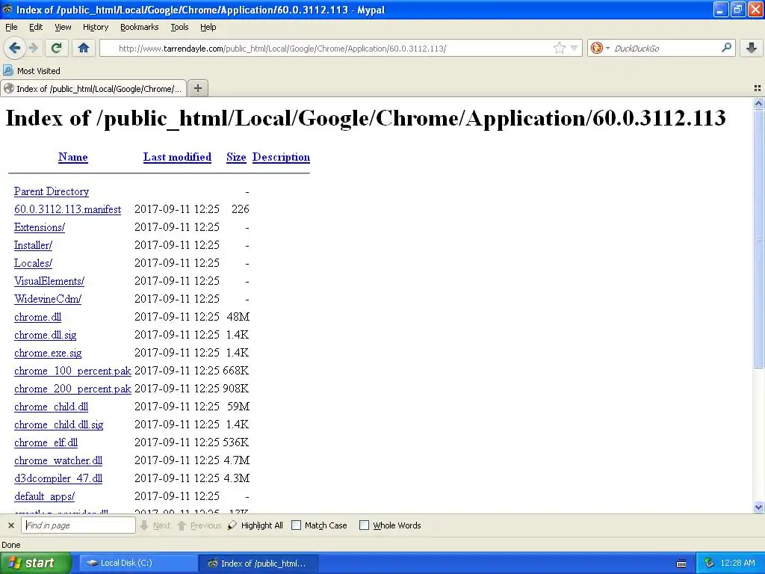Sort listing by Description
The width and height of the screenshot is (765, 574).
pyautogui.click(x=281, y=157)
